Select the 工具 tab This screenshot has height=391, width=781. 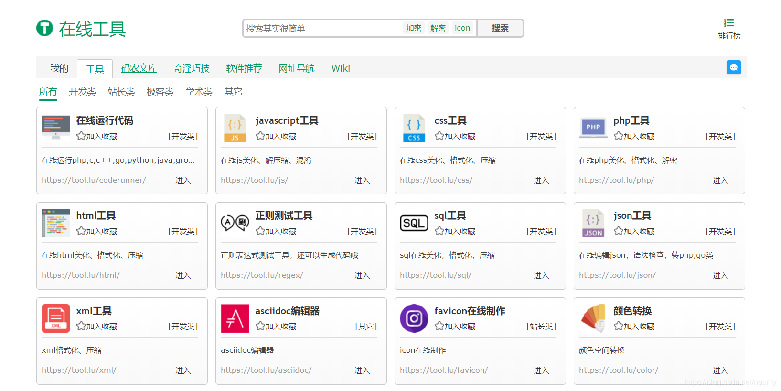(x=95, y=69)
